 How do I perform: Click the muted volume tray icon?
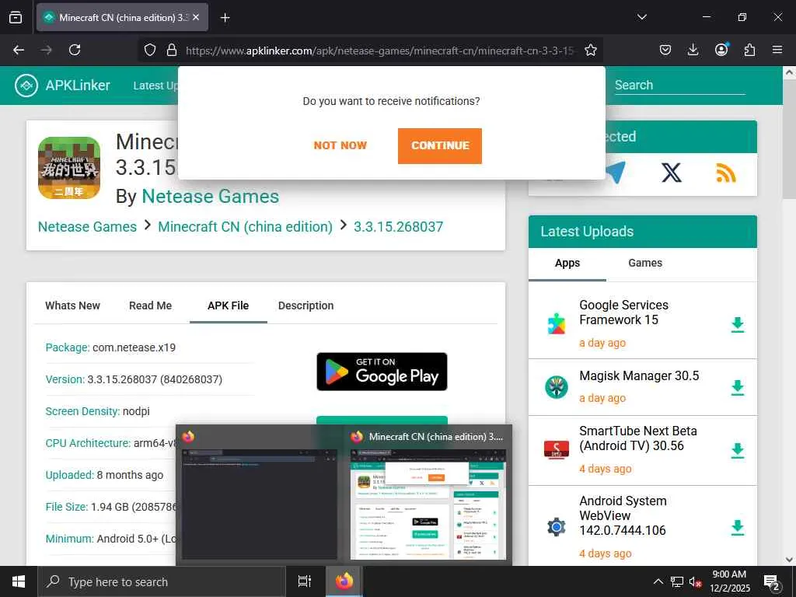point(694,581)
